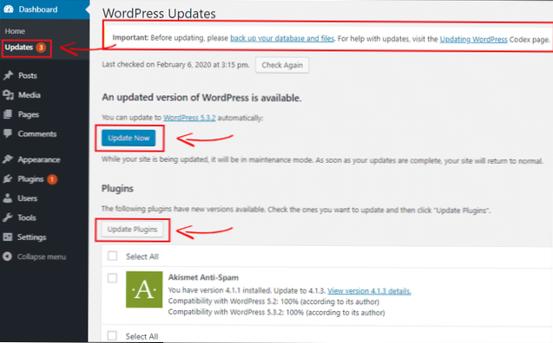Click the Media library icon
This screenshot has height=343, width=553.
(8, 94)
